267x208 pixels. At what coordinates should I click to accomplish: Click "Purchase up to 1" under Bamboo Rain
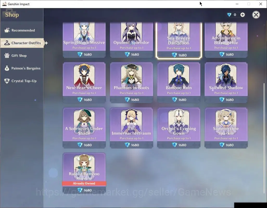point(179,93)
